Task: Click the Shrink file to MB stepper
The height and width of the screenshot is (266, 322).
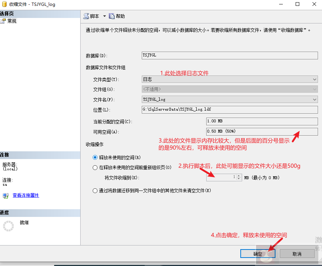Action: [238, 177]
